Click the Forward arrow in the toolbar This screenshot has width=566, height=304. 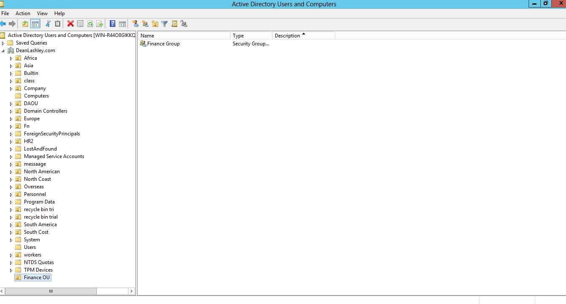(x=12, y=24)
